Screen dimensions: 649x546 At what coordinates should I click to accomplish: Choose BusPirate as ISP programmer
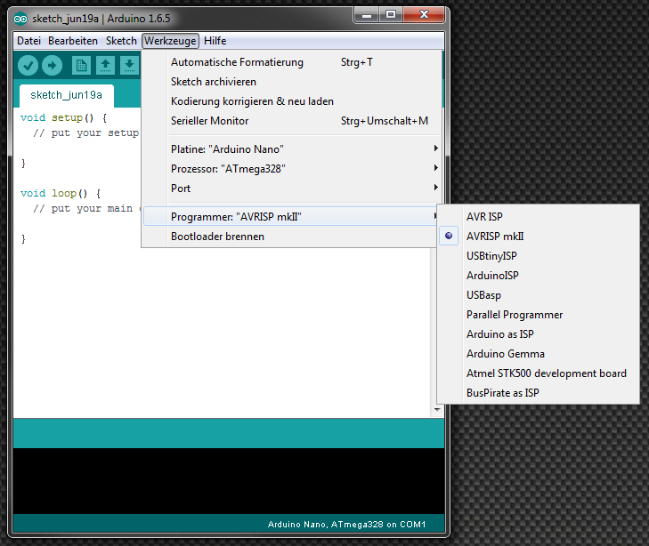click(538, 393)
